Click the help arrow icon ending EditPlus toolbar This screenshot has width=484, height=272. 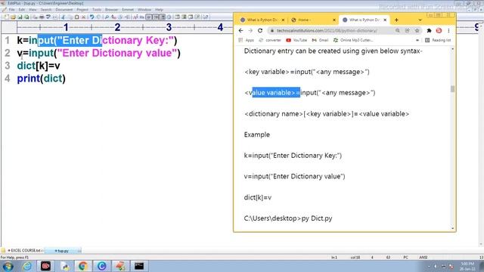click(206, 17)
